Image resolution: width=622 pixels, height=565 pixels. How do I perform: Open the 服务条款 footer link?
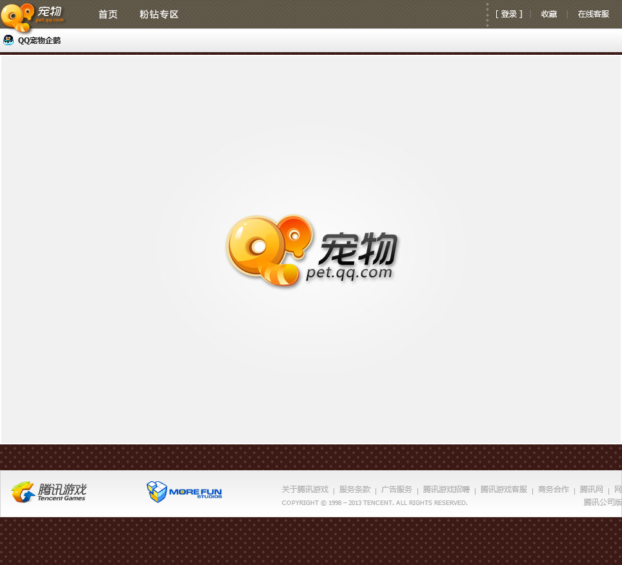tap(355, 490)
